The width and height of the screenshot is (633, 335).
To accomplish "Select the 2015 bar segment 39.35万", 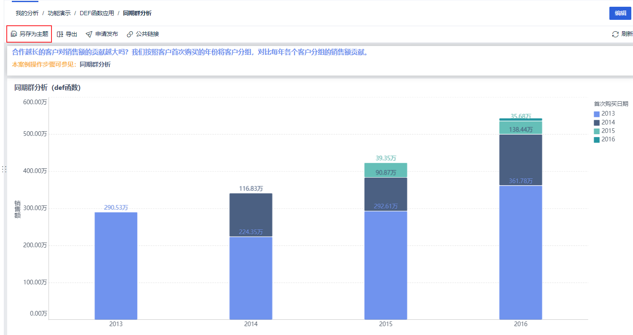I will tap(386, 170).
